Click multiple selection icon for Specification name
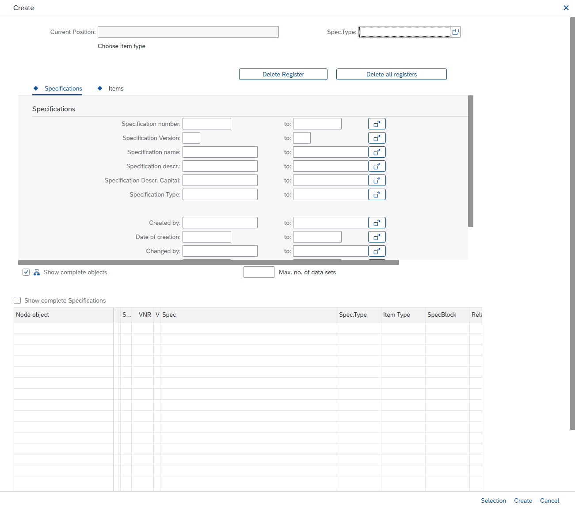This screenshot has height=508, width=575. pyautogui.click(x=377, y=152)
